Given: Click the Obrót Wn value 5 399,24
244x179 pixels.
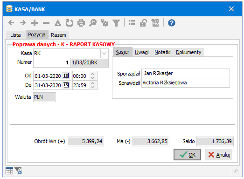Looking at the screenshot, I should pos(85,141).
